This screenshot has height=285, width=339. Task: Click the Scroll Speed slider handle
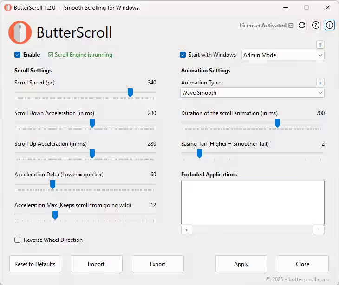pyautogui.click(x=130, y=92)
